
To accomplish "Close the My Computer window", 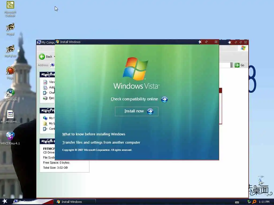I will pos(246,42).
